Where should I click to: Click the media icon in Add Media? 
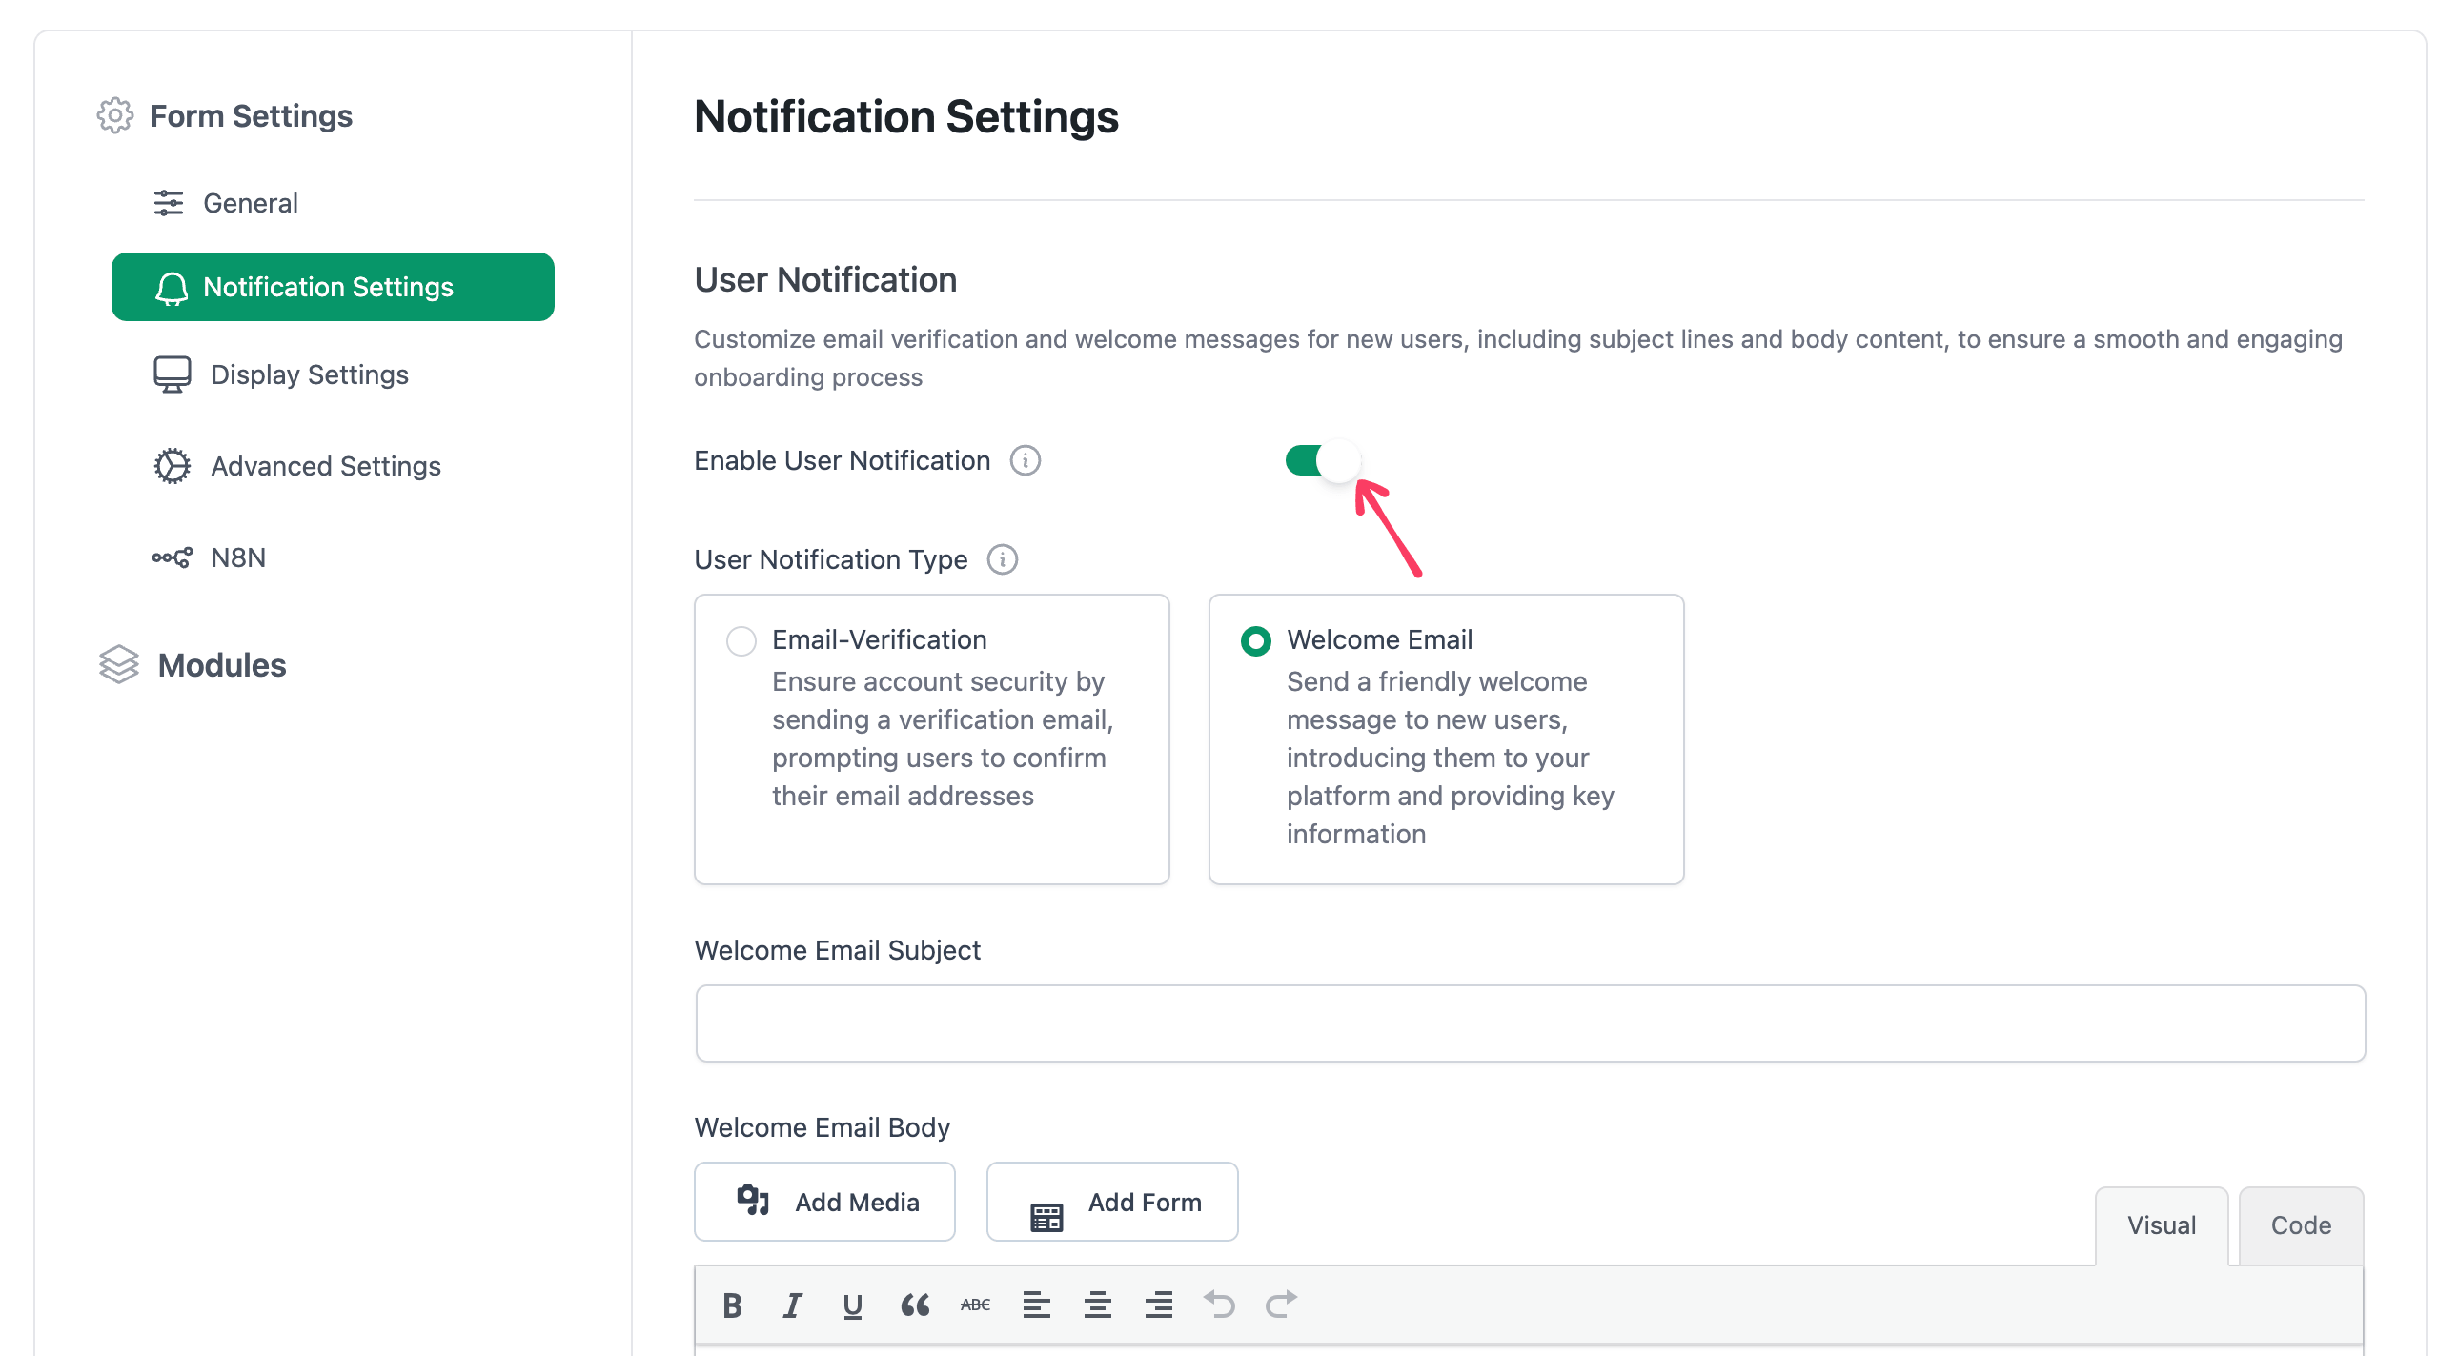(753, 1201)
